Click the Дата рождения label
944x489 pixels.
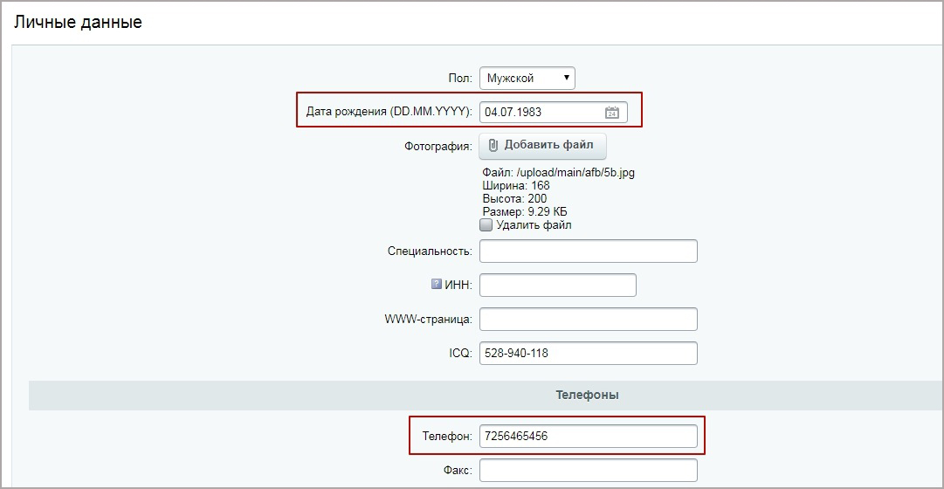(389, 112)
